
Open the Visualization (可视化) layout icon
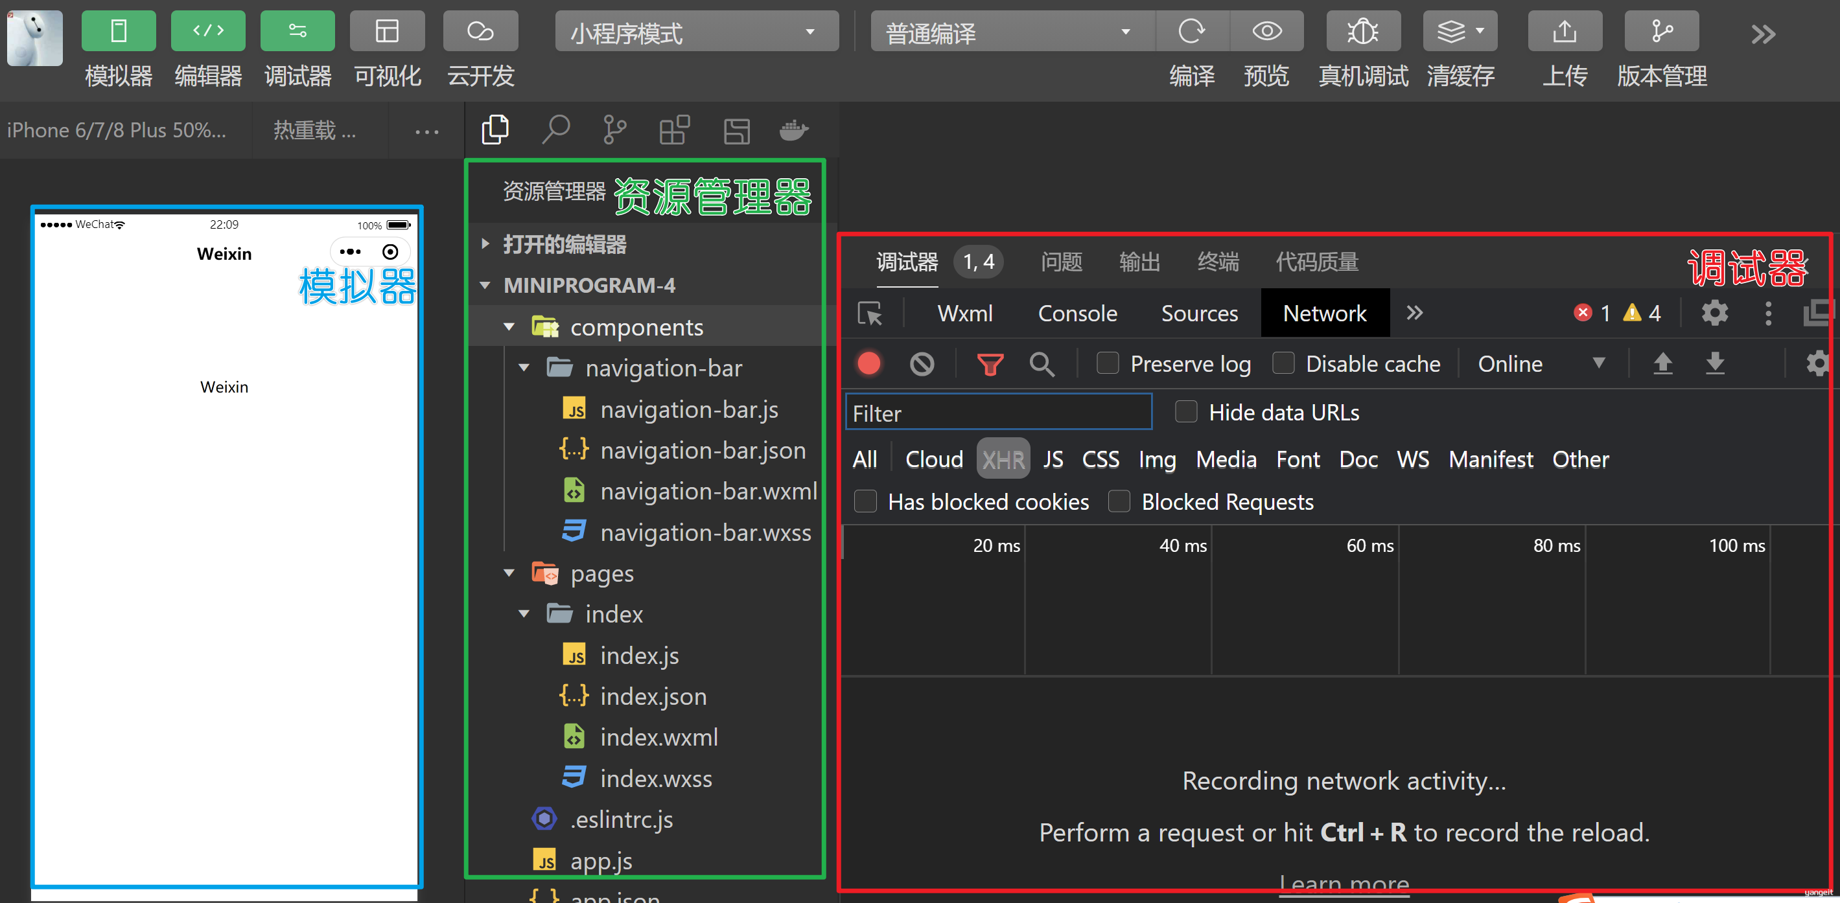click(387, 31)
